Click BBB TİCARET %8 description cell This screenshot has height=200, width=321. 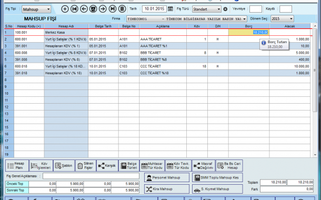point(163,59)
